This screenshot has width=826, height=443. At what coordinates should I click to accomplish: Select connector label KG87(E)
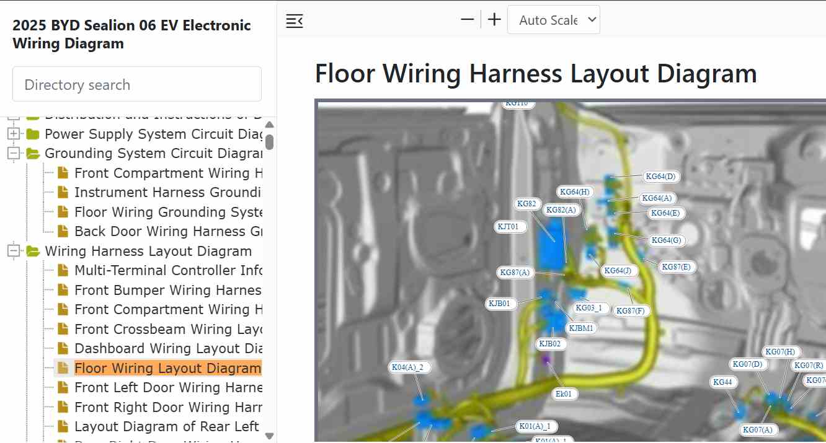click(x=677, y=267)
